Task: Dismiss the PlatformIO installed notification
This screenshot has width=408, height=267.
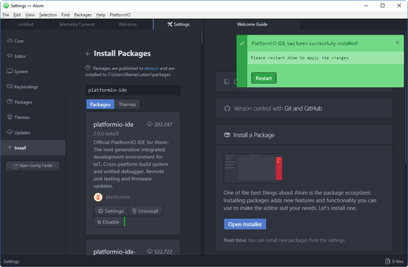Action: pyautogui.click(x=397, y=43)
